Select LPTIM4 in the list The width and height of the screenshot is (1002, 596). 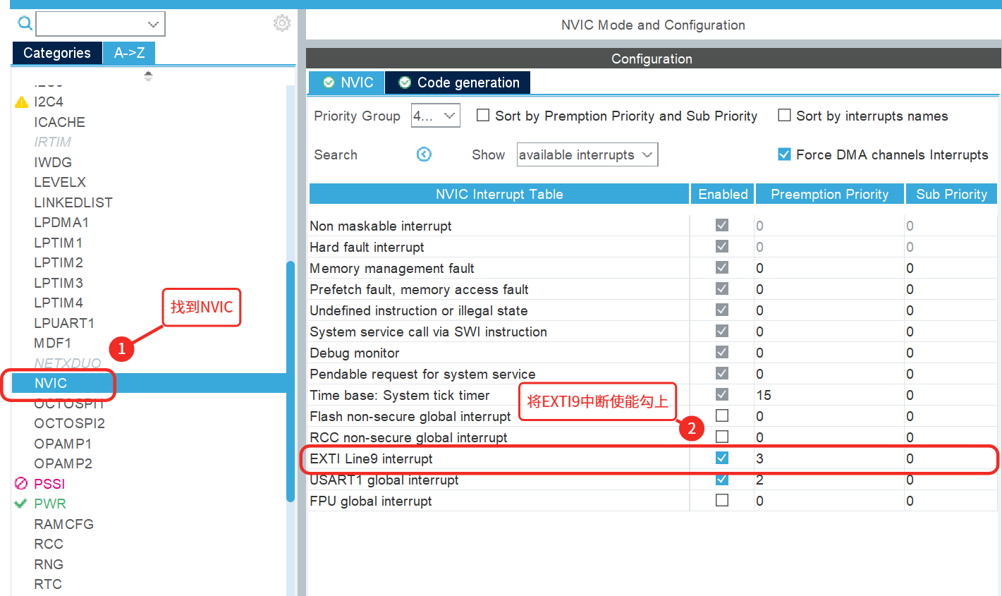coord(59,303)
